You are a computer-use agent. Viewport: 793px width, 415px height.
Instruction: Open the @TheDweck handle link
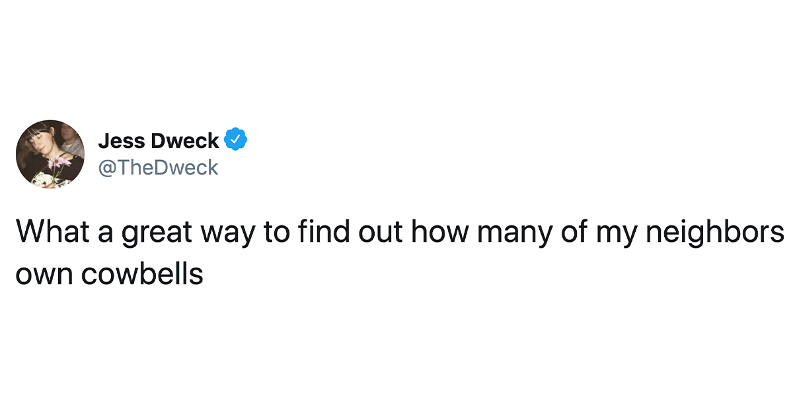(x=158, y=168)
